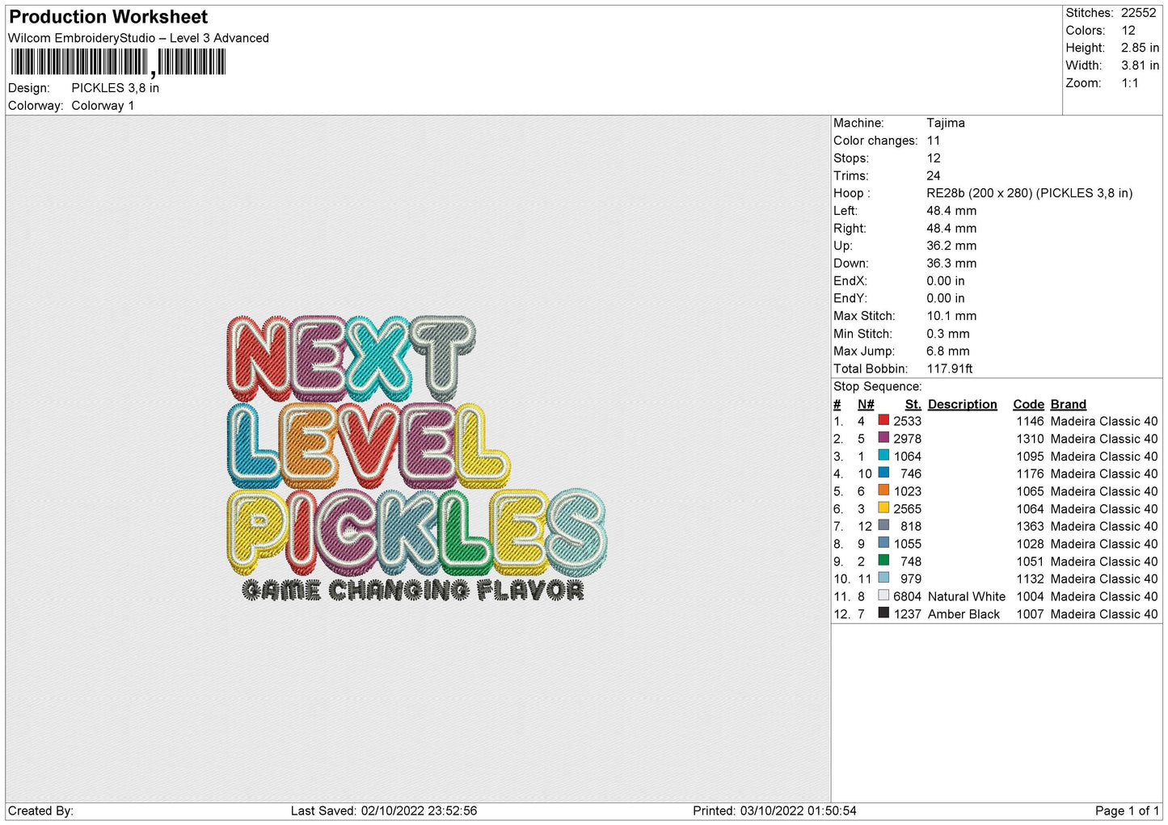Viewport: 1168px width, 825px height.
Task: Click the gray swatch for thread 1363
Action: pos(883,525)
